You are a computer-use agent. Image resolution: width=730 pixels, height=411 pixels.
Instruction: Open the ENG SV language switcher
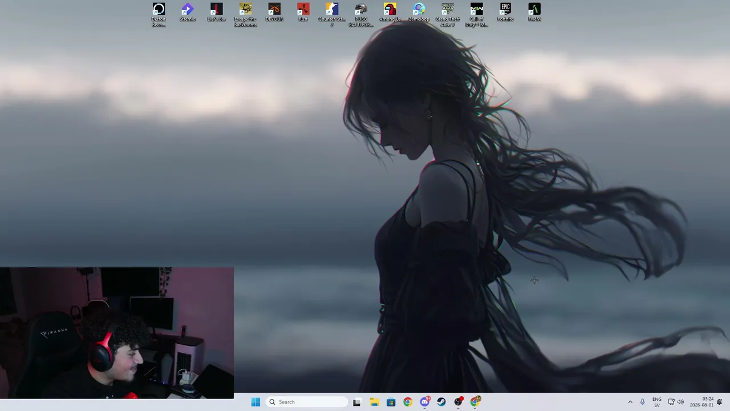(657, 402)
